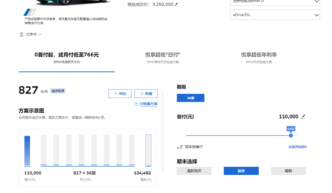Click the ¥250,000 estimated price value
Screen dimensions: 332x193
click(163, 4)
